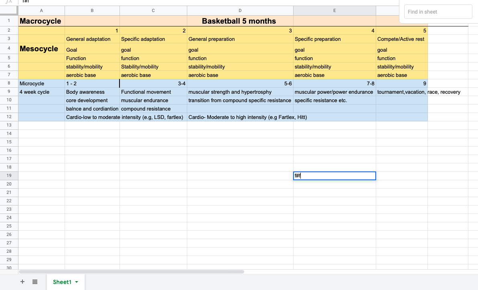Click the add sheet plus icon
478x290 pixels.
[x=22, y=282]
